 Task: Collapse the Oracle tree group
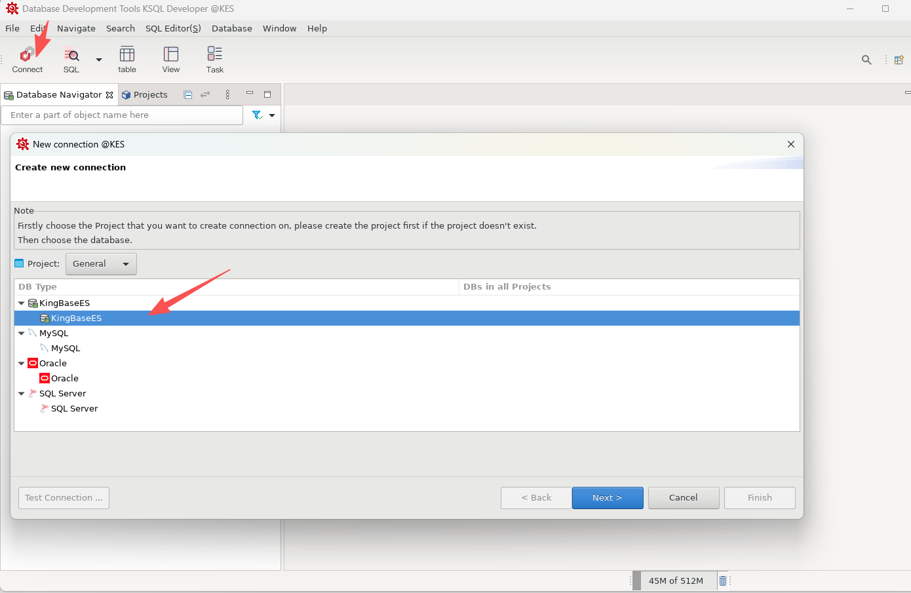22,364
